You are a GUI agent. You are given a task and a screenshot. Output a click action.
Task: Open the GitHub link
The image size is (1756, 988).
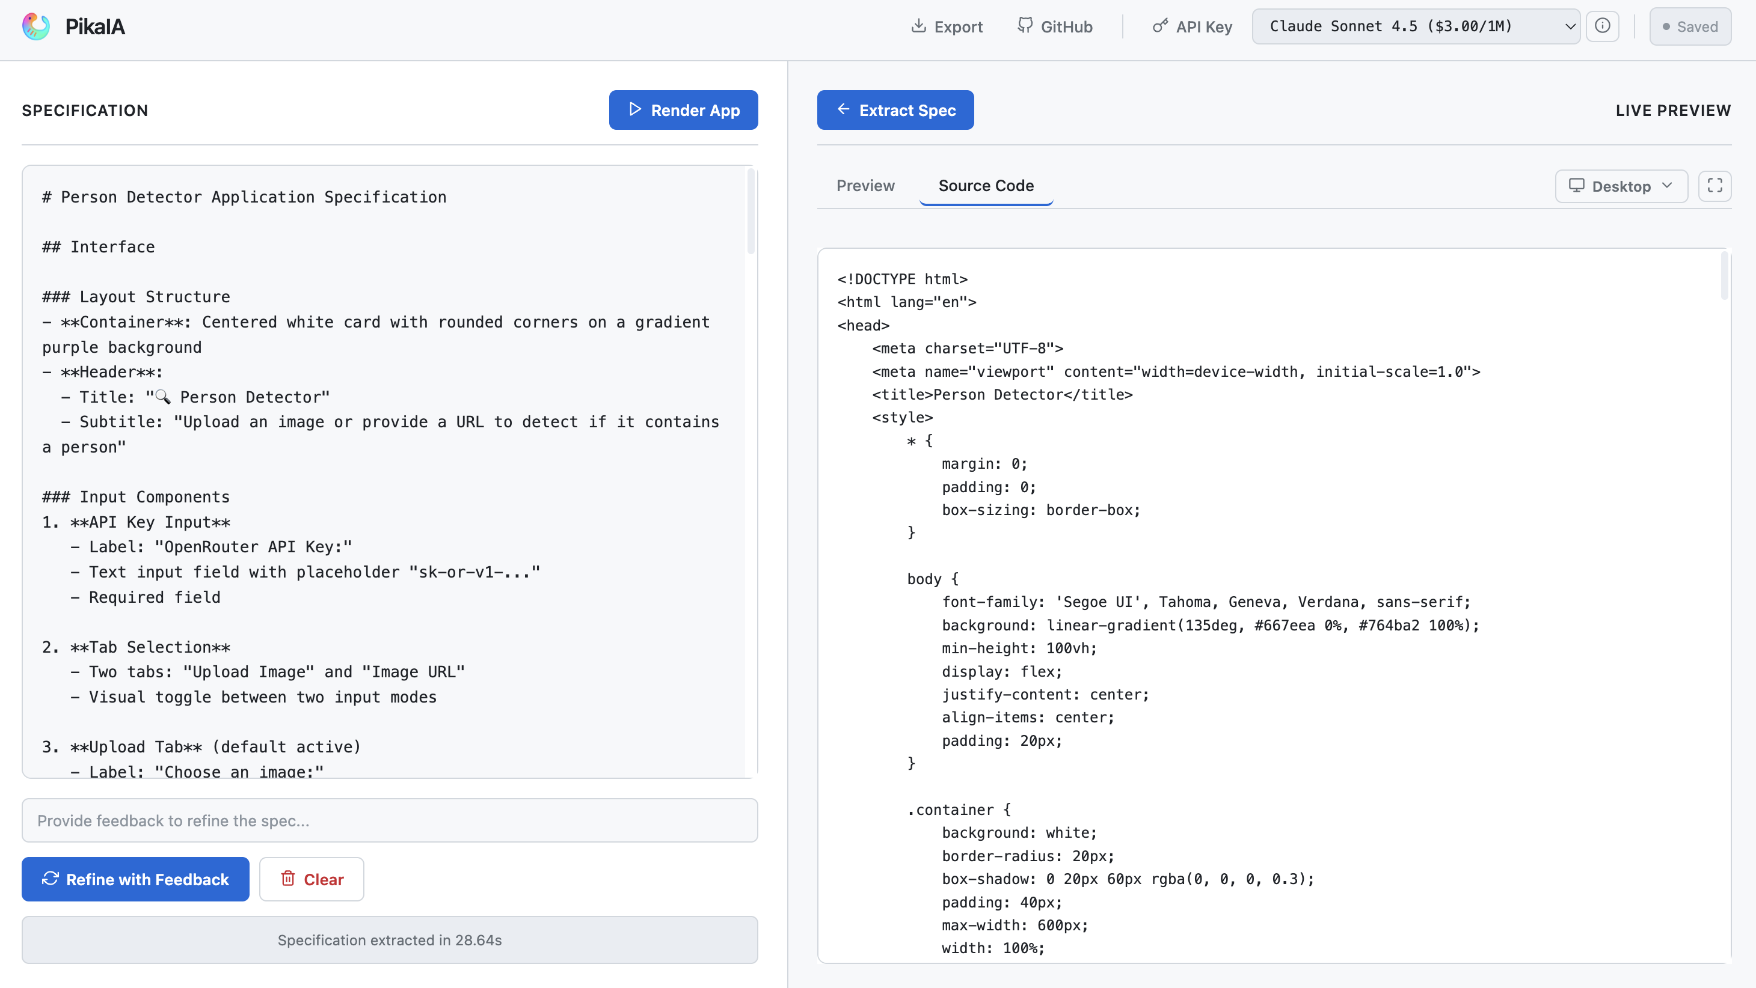(1055, 26)
